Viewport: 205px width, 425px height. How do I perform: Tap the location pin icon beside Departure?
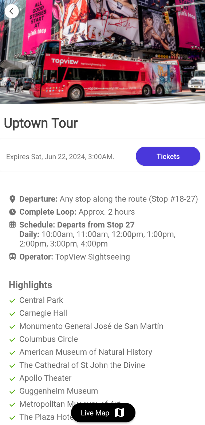12,199
